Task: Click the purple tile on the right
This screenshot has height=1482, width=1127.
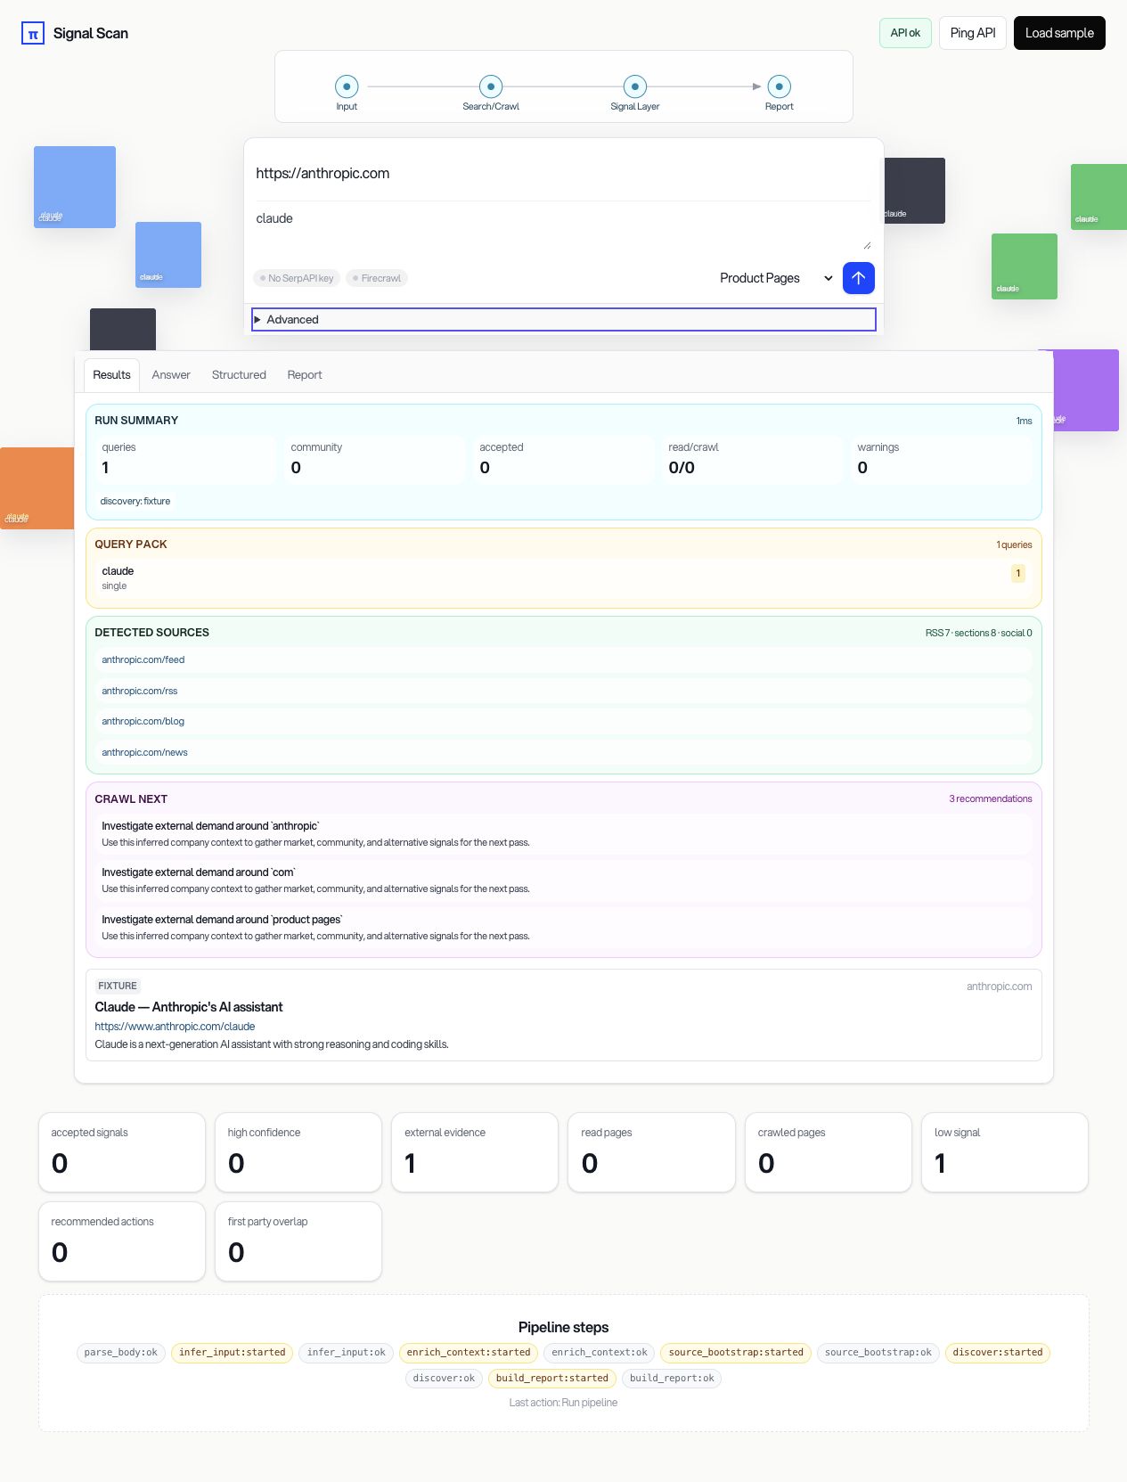Action: (1086, 390)
